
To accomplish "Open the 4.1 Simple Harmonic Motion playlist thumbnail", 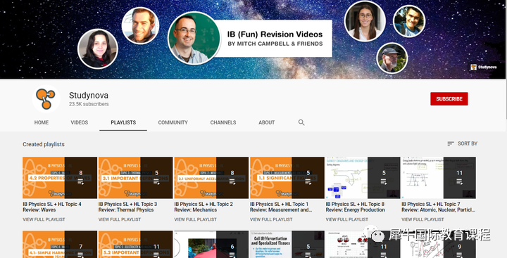I will pos(60,244).
